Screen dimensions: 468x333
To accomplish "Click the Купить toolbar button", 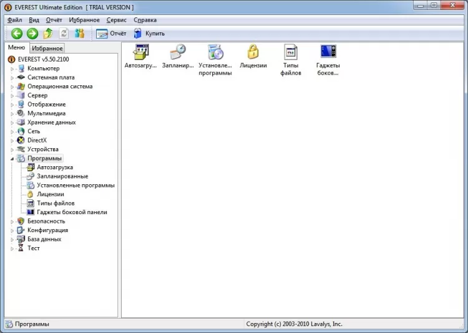I will coord(149,34).
